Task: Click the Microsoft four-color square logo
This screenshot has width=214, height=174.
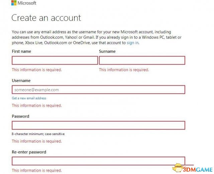Action: [x=14, y=3]
